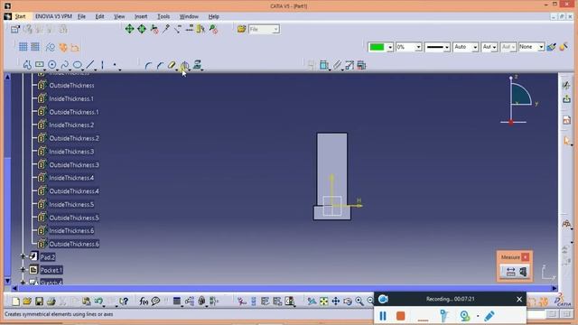Close the Measure floating toolbar
This screenshot has height=325, width=578.
[x=526, y=256]
